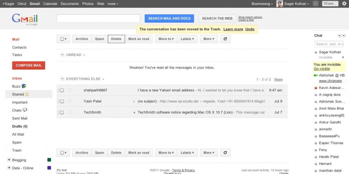349x174 pixels.
Task: Click the bottom toolbar refresh icon
Action: [225, 153]
